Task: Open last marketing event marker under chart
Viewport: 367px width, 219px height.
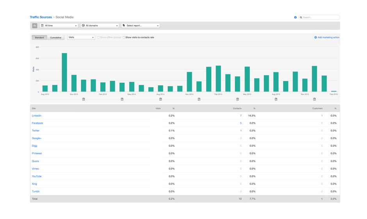Action: (314, 99)
